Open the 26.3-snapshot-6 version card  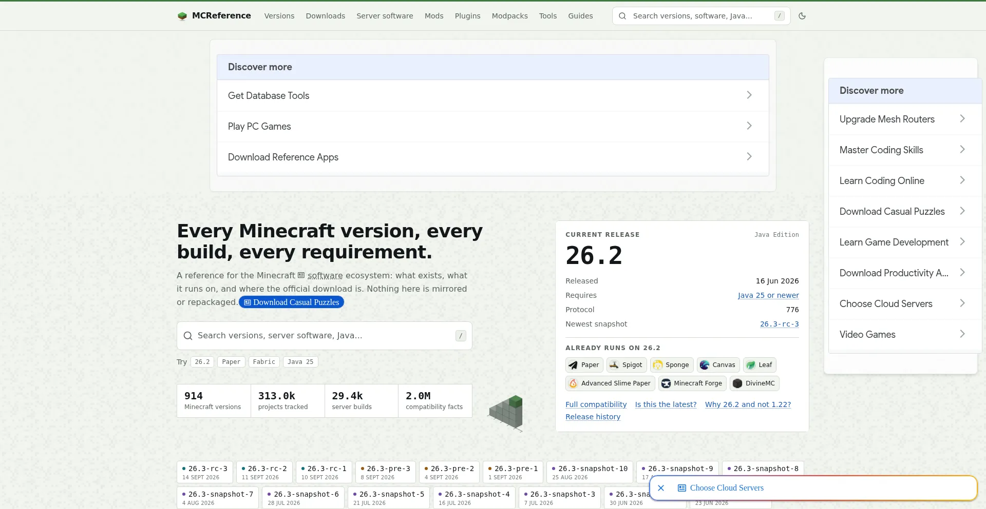click(304, 498)
